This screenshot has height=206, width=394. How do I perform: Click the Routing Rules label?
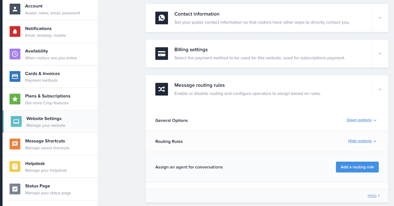click(x=169, y=141)
